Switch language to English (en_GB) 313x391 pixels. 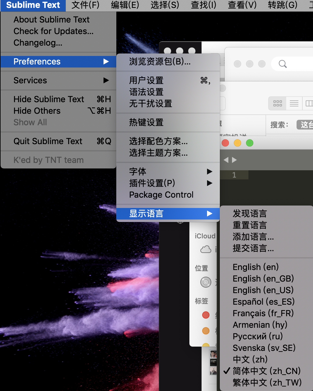click(266, 279)
